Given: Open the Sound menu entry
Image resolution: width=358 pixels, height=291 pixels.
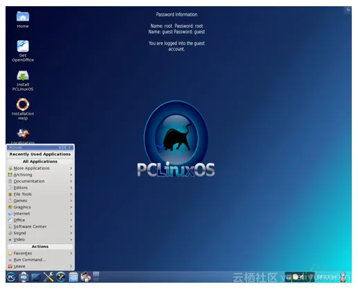Looking at the screenshot, I should click(40, 233).
